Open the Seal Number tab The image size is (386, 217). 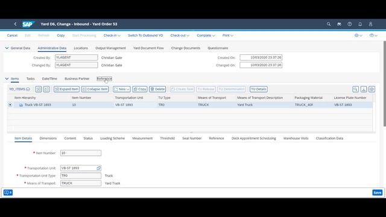(192, 138)
